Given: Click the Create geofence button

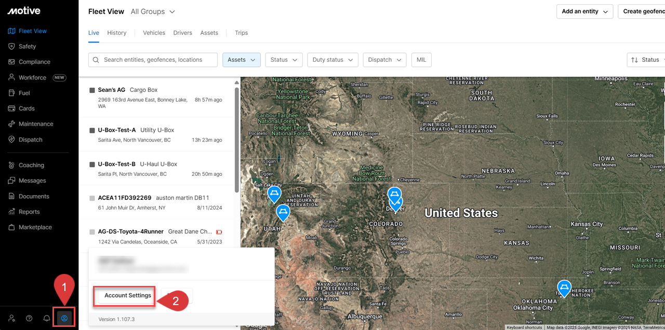Looking at the screenshot, I should [x=642, y=11].
